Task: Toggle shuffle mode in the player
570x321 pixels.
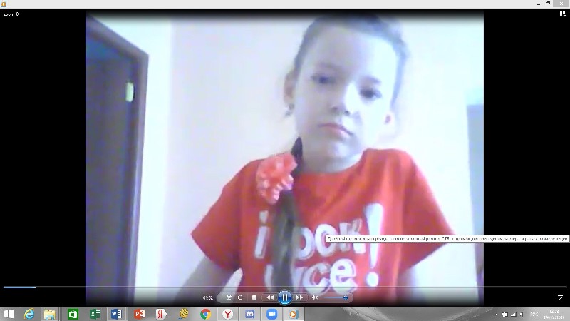Action: [229, 297]
